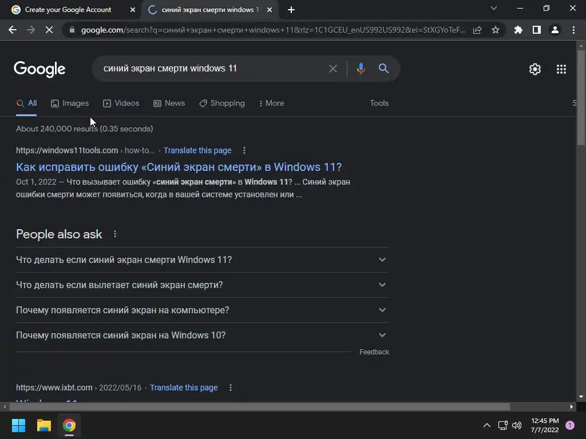Start voice search with microphone icon
The image size is (586, 439).
click(361, 69)
